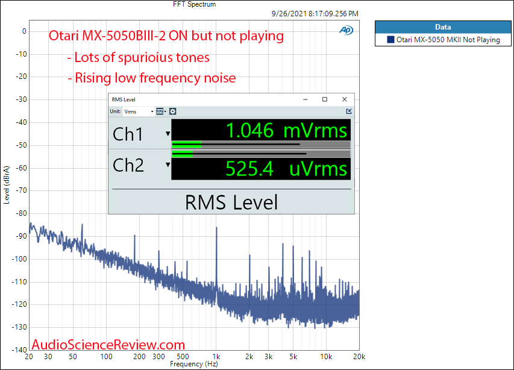Click the 9/26/2021 timestamp text

click(x=315, y=14)
